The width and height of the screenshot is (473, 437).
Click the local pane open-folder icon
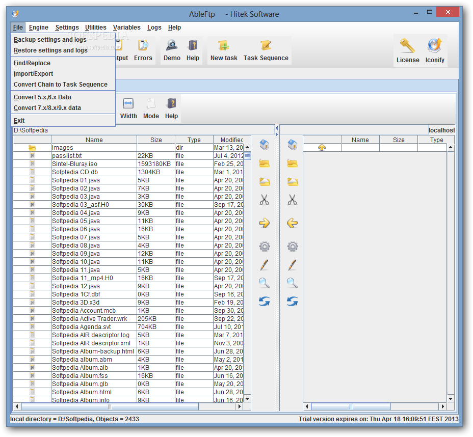pyautogui.click(x=264, y=181)
